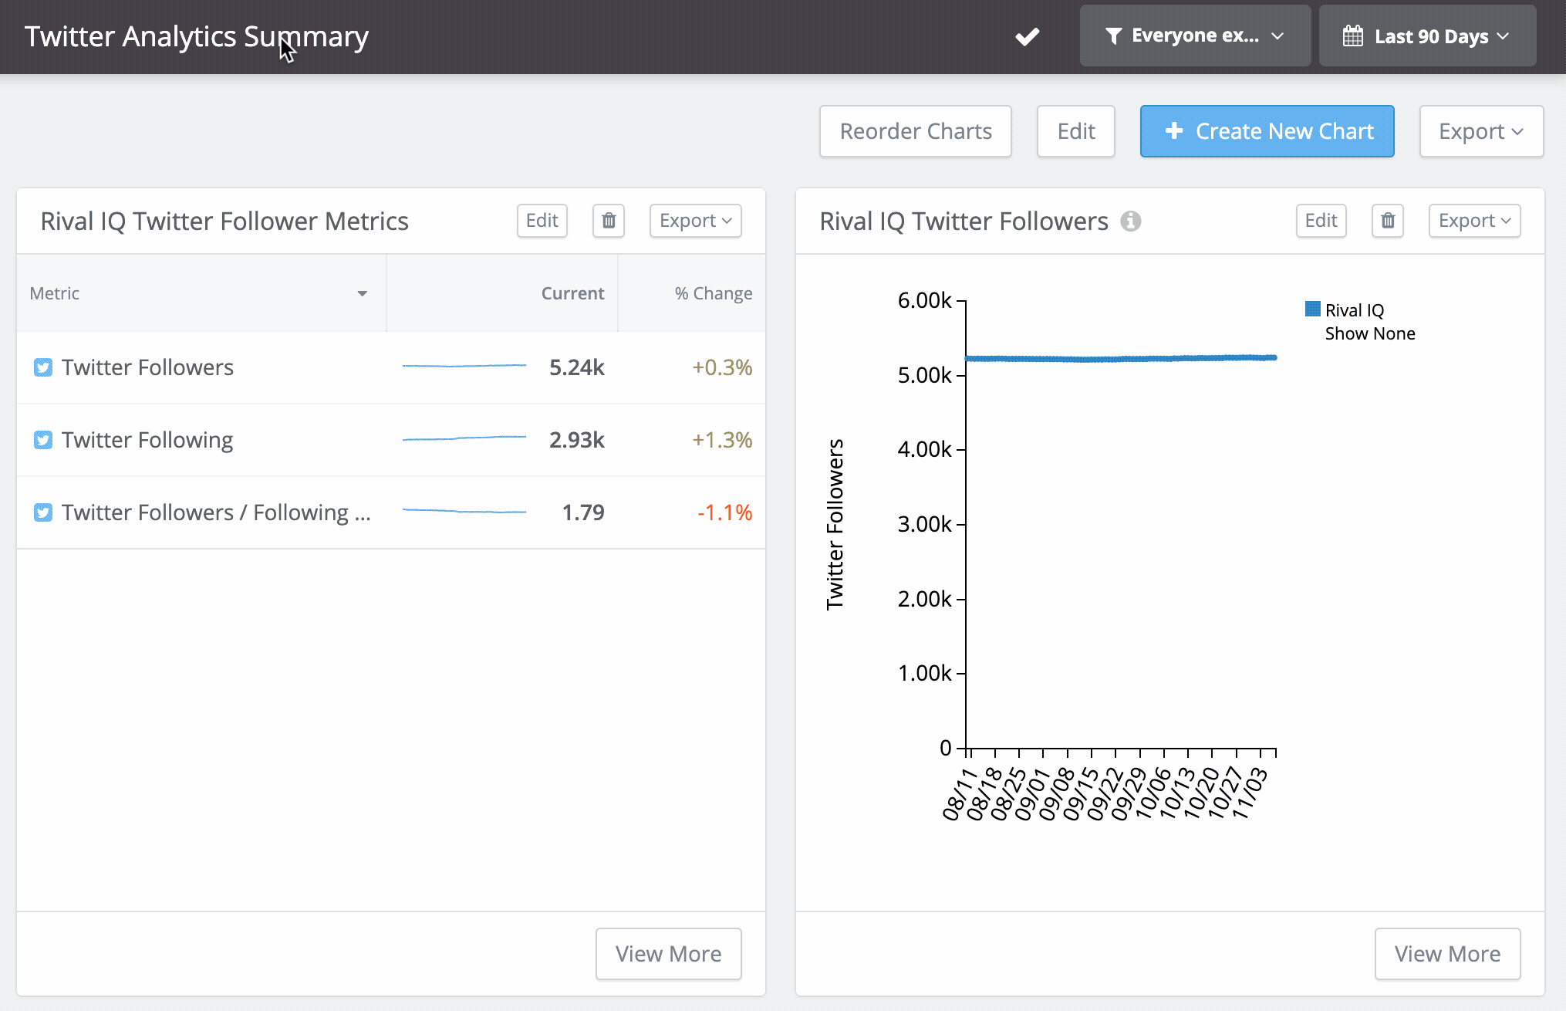Click the 1.79 current value
The height and width of the screenshot is (1011, 1566).
583,512
